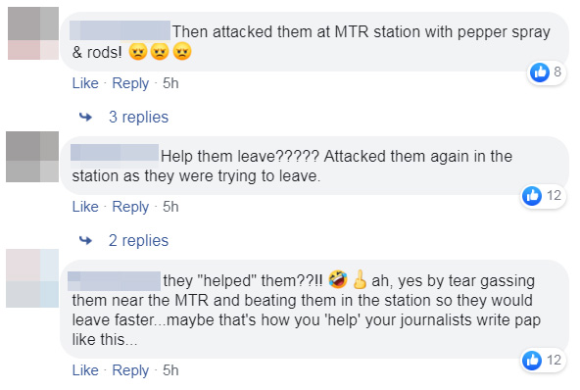Open the first commenter's profile picture
Screen dimensions: 580x390
pos(33,33)
